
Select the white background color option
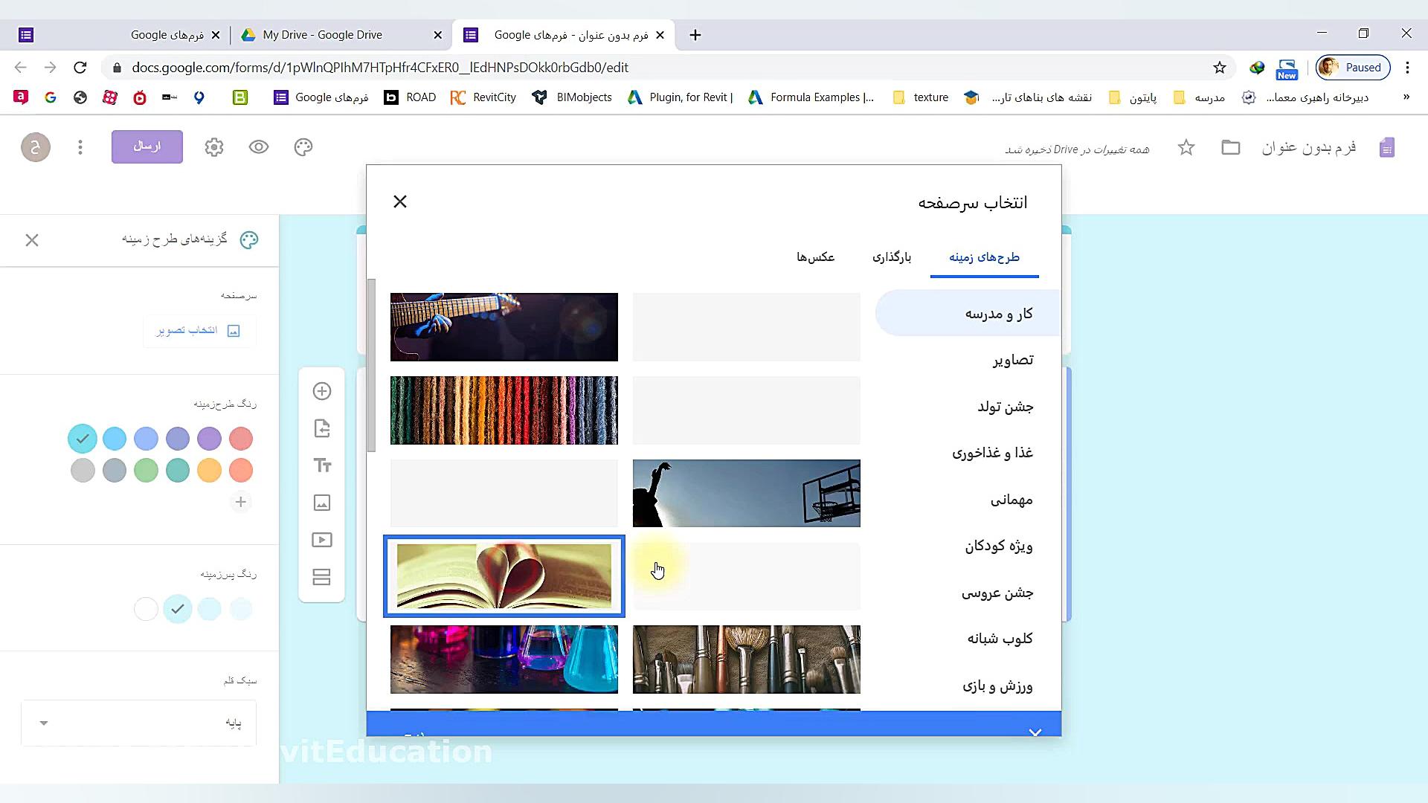pyautogui.click(x=146, y=609)
